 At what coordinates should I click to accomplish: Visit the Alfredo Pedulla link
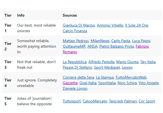click(101, 62)
